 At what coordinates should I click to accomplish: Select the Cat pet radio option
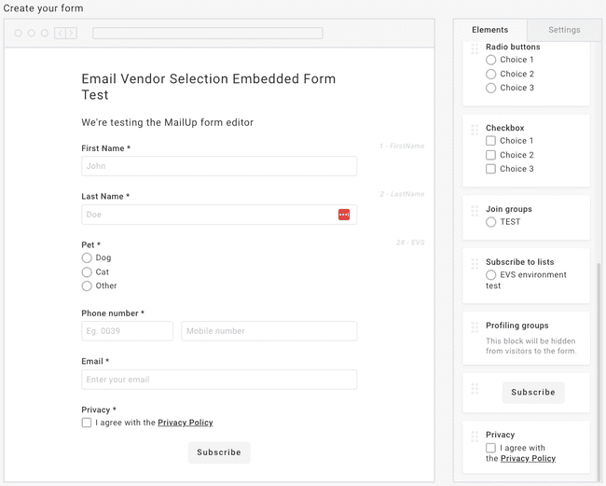tap(87, 272)
